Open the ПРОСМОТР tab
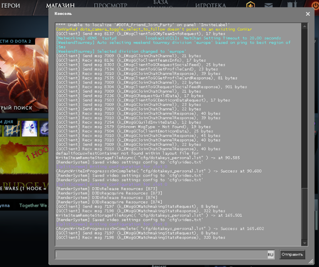This screenshot has width=319, height=267. (x=110, y=5)
